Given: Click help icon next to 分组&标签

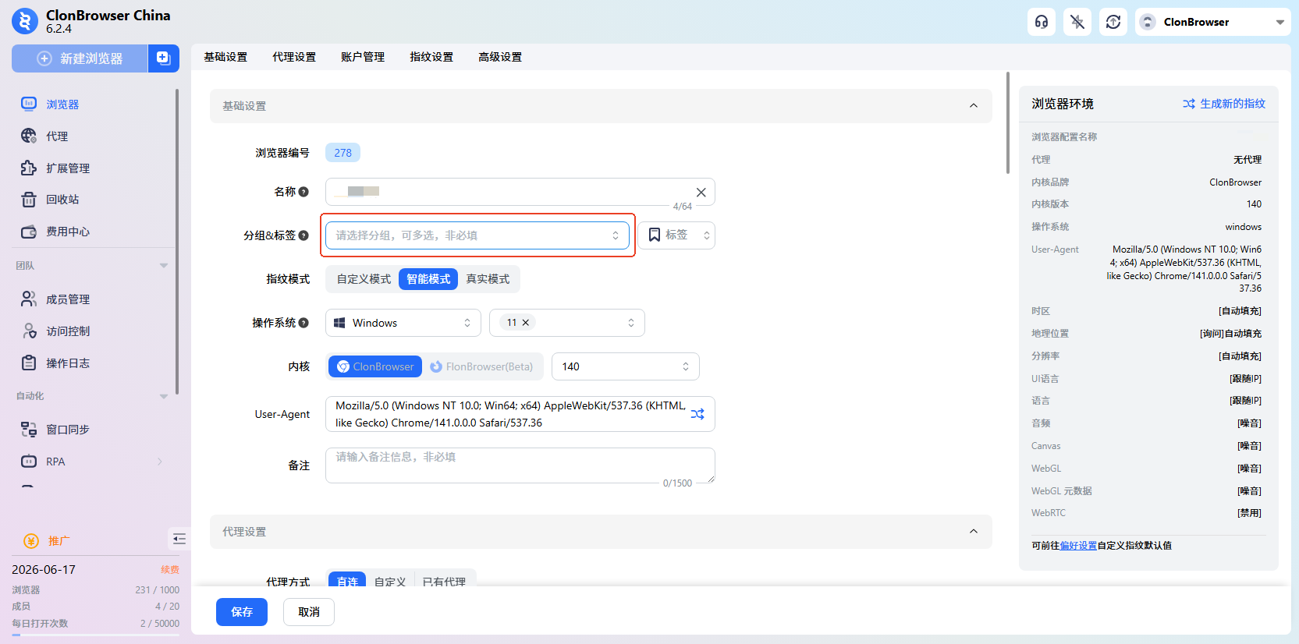Looking at the screenshot, I should click(x=303, y=235).
